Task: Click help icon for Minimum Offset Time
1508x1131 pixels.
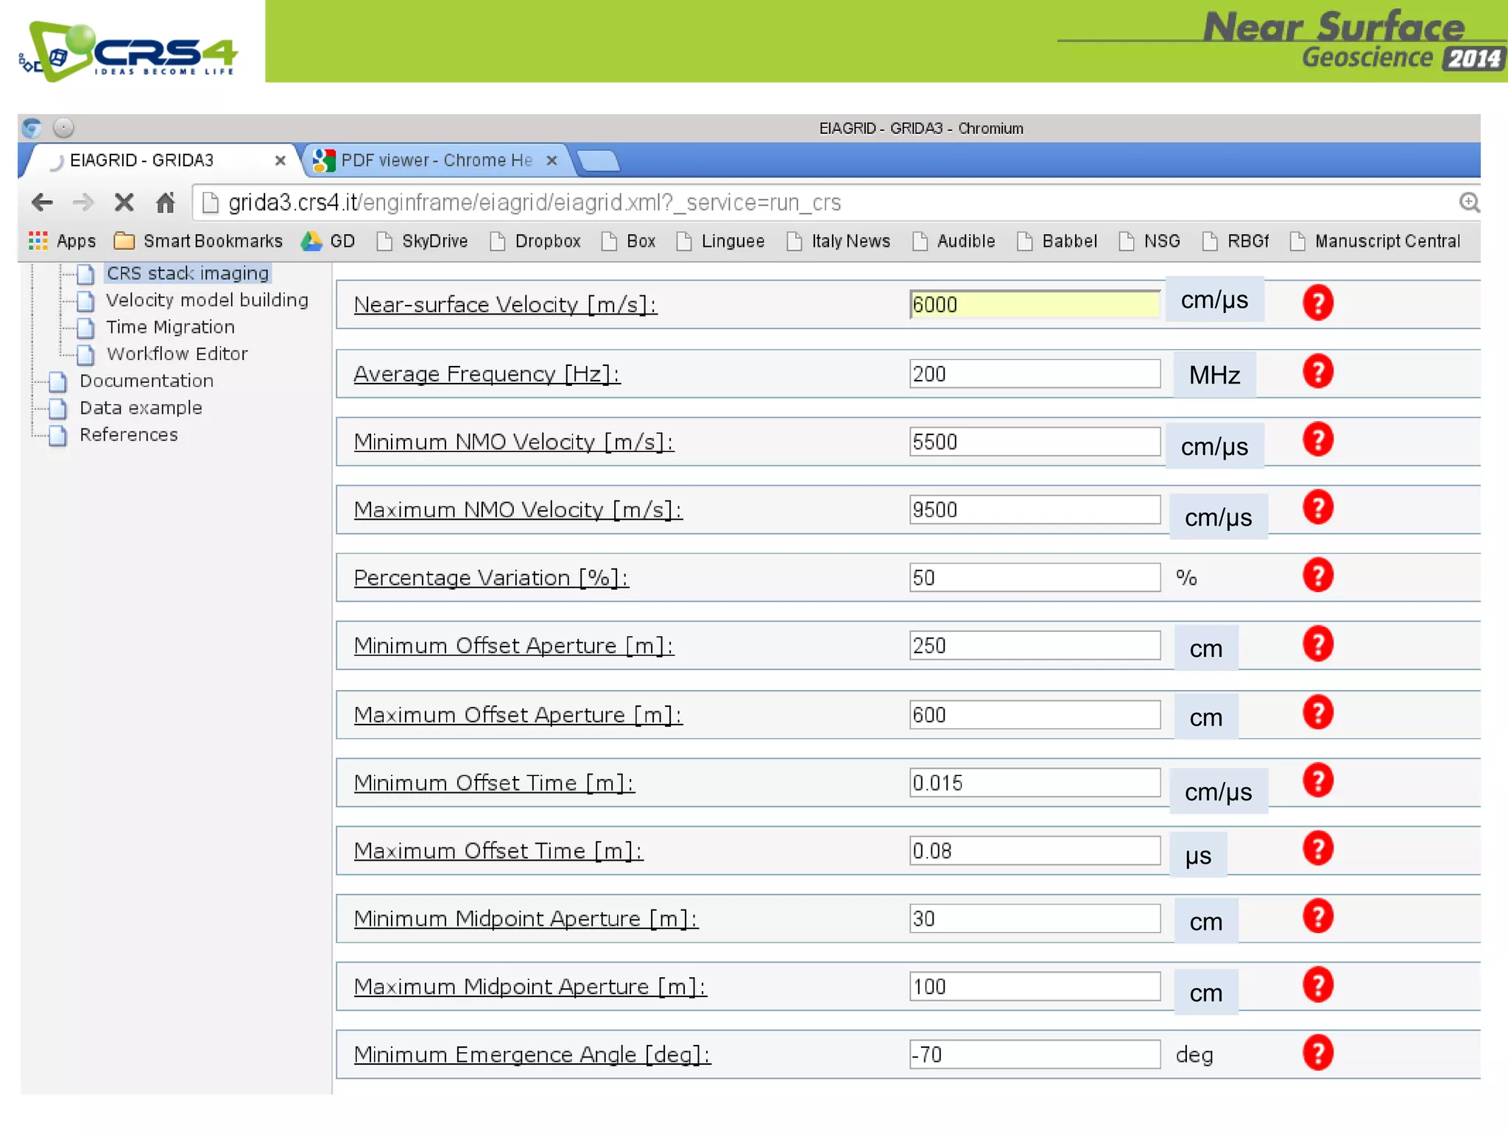Action: pos(1317,781)
